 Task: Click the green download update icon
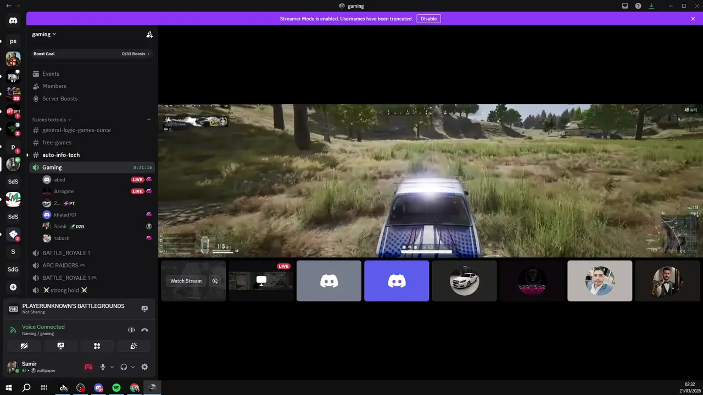click(x=651, y=6)
